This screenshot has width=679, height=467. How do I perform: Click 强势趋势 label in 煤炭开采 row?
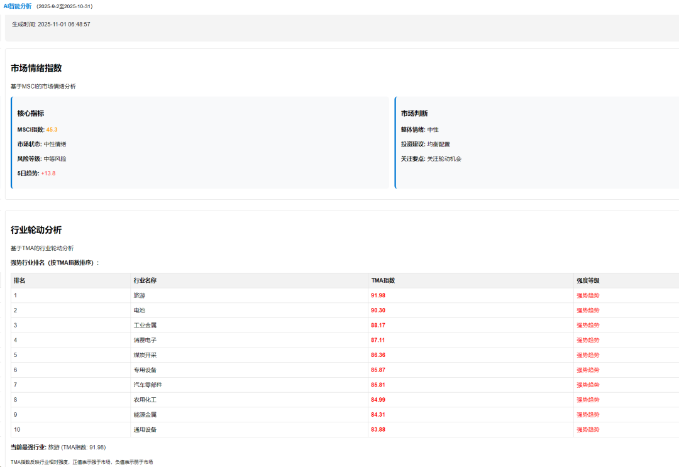(588, 355)
